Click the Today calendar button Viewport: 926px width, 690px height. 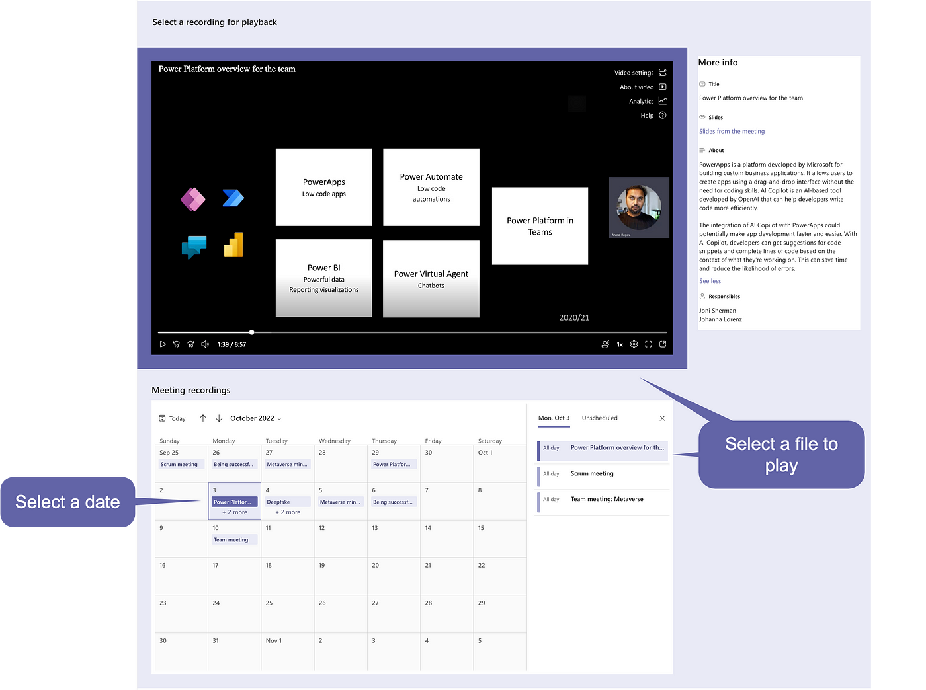pyautogui.click(x=172, y=418)
